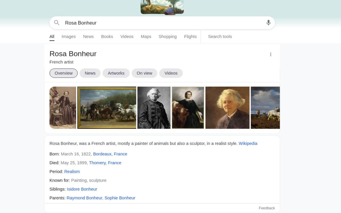
Task: Open the Horse Fair painting thumbnail
Action: click(x=107, y=108)
